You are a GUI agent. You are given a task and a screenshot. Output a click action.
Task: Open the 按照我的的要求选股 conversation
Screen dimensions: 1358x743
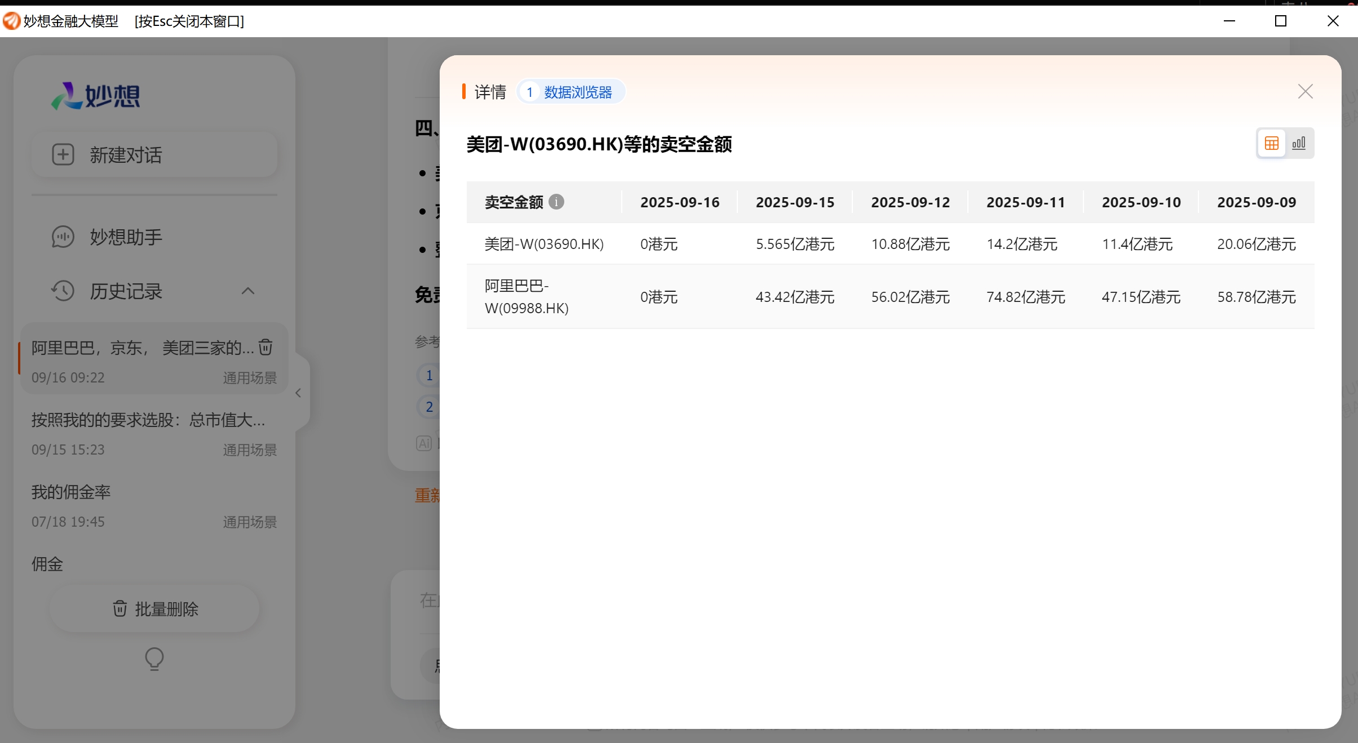coord(153,434)
